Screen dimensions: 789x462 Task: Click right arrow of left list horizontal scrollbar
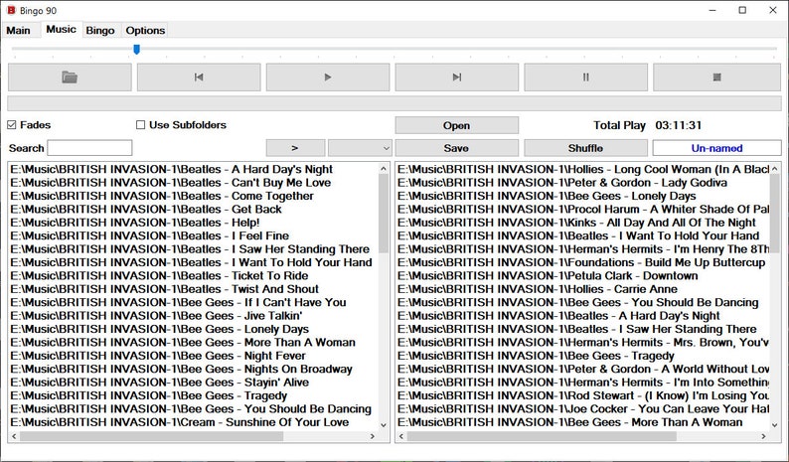[373, 436]
